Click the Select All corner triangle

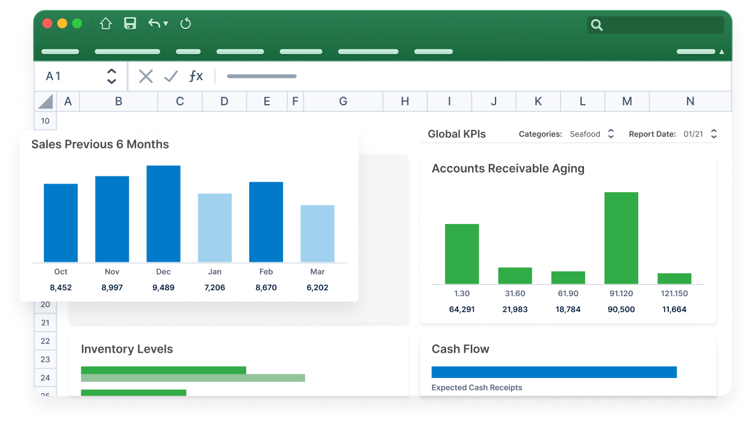[46, 101]
